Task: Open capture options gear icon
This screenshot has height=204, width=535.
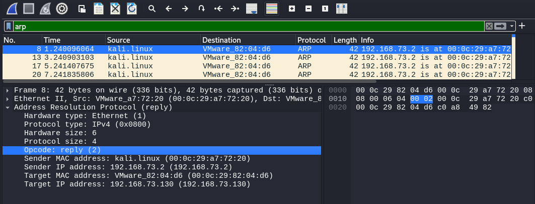Action: tap(62, 9)
